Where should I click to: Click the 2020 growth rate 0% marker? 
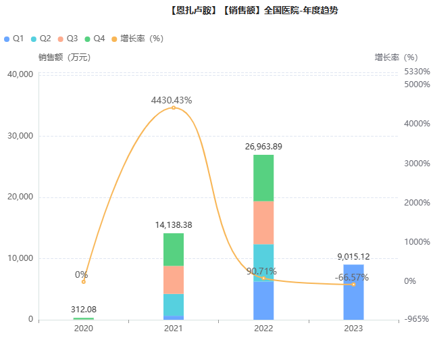pyautogui.click(x=84, y=282)
